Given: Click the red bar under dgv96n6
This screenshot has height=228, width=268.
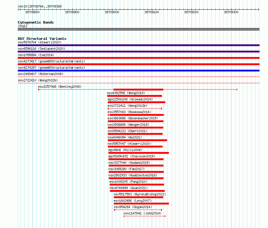Looking at the screenshot, I should [139, 153].
